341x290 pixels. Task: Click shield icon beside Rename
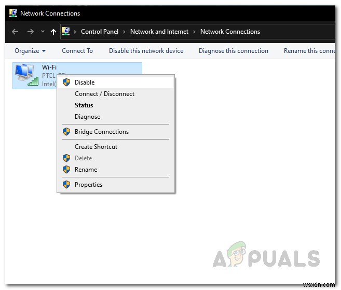66,169
